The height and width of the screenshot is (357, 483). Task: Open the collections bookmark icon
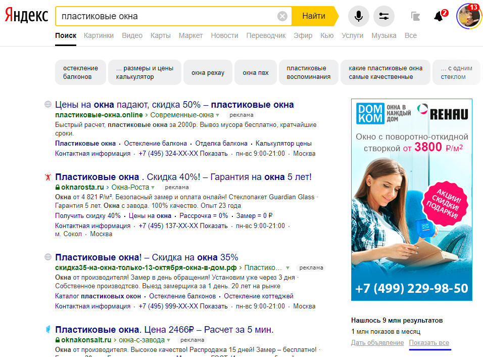tap(415, 16)
